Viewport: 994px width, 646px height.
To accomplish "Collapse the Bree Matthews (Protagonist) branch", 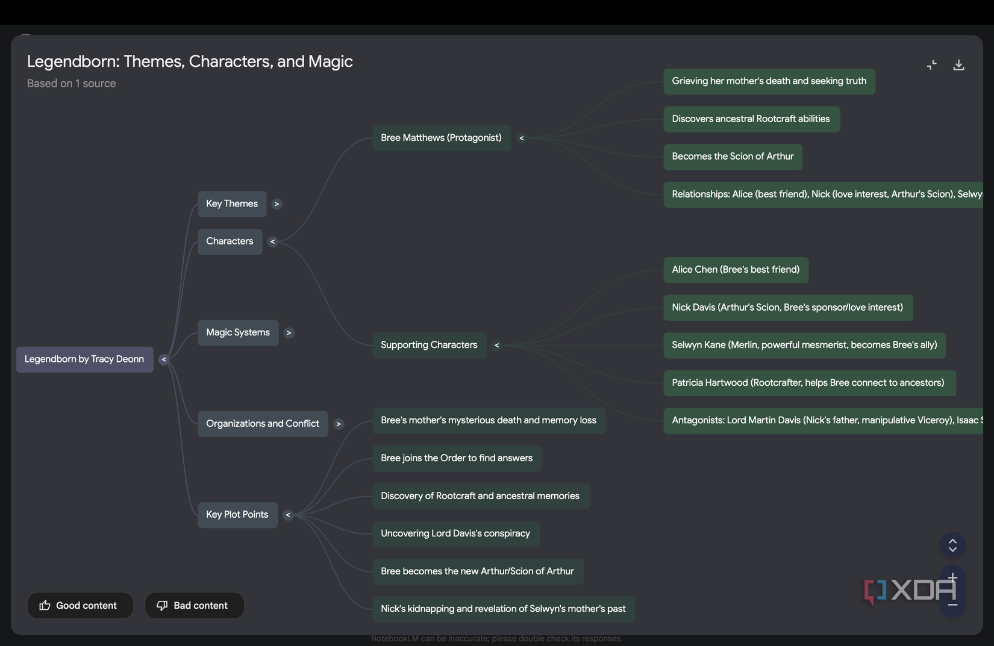I will click(x=522, y=138).
